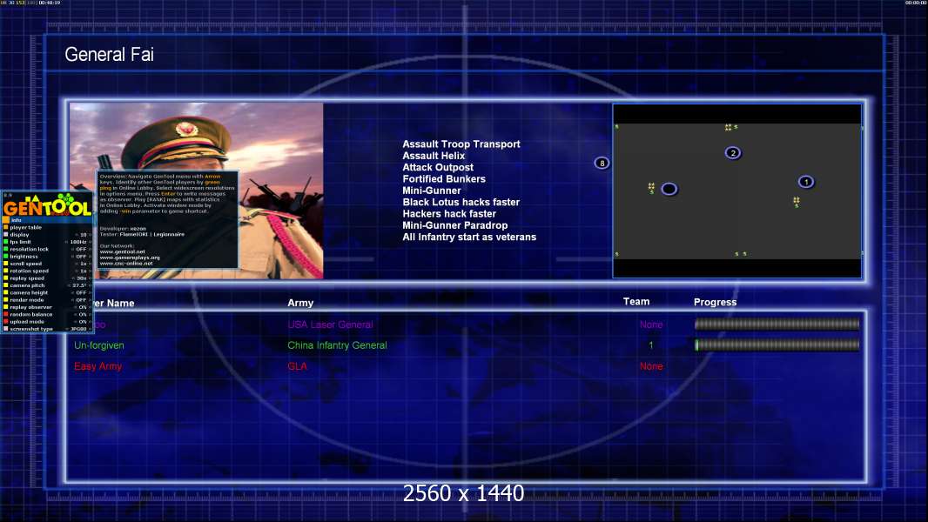Click the All Infantry start as veterans entry
Viewport: 928px width, 522px height.
click(469, 237)
